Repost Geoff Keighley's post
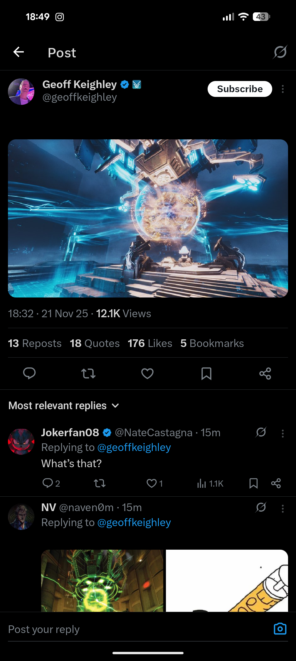This screenshot has height=661, width=296. (x=88, y=374)
